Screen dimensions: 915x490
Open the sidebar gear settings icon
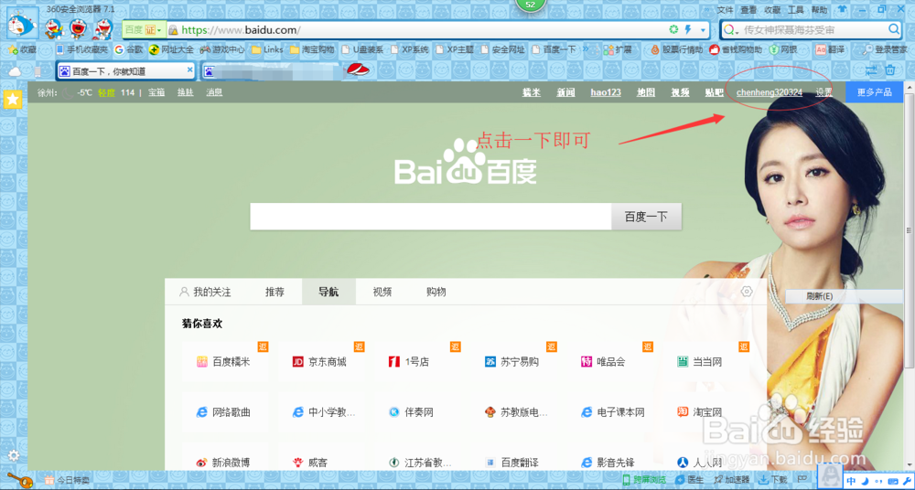click(14, 455)
